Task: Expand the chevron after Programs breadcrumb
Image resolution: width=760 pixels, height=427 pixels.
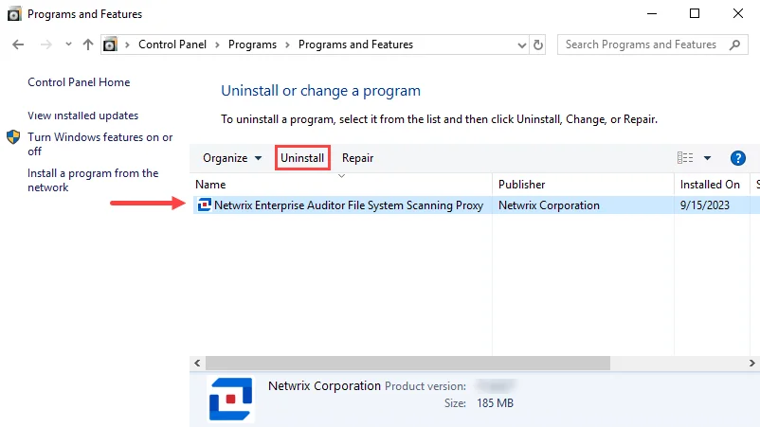Action: coord(287,44)
